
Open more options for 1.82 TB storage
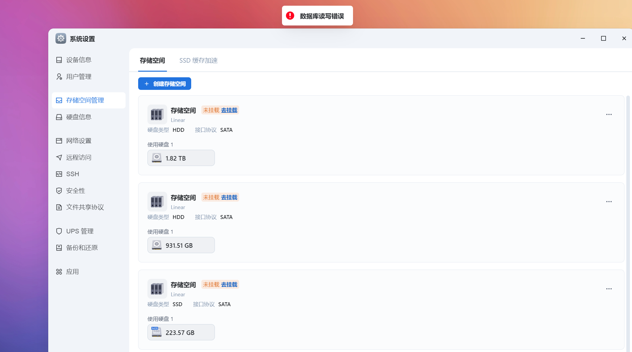(x=609, y=114)
